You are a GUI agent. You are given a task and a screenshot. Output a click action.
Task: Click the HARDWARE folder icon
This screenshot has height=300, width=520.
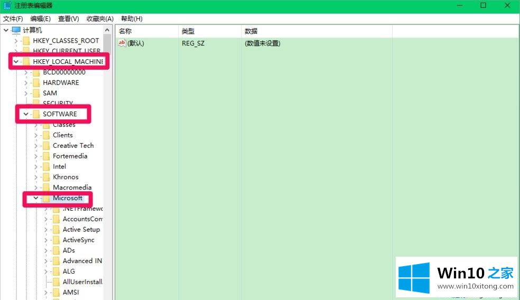[36, 82]
